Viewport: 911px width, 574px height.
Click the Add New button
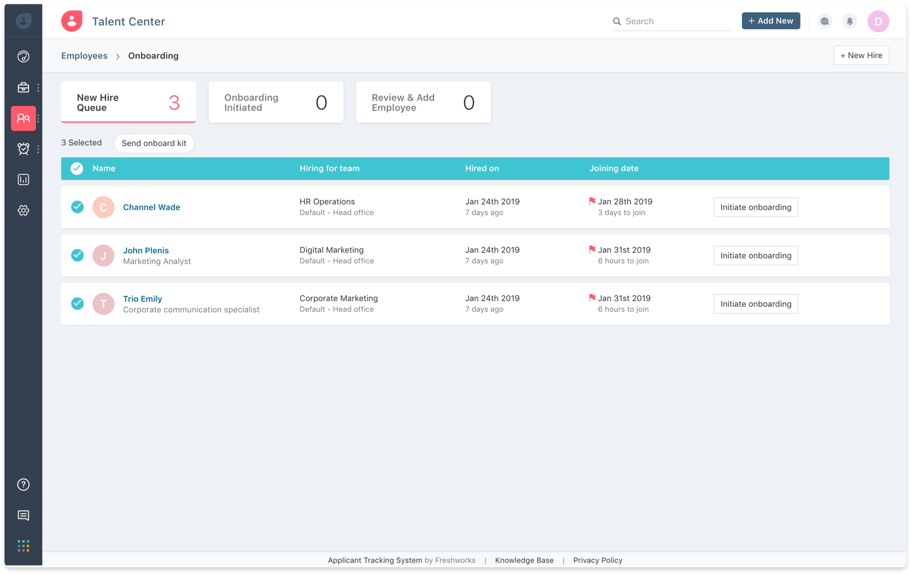[771, 21]
